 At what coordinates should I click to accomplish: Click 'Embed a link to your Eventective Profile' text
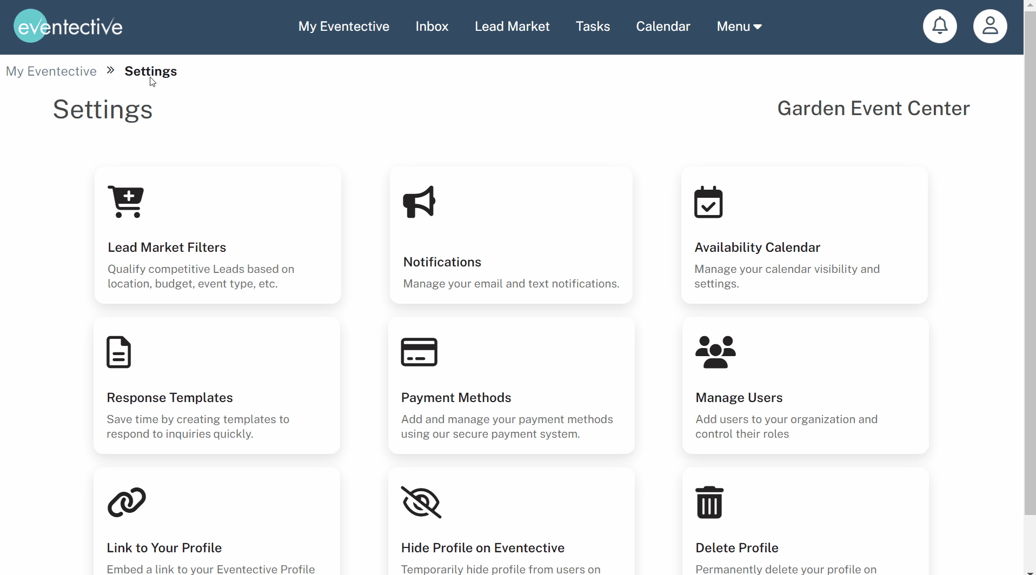[x=211, y=569]
